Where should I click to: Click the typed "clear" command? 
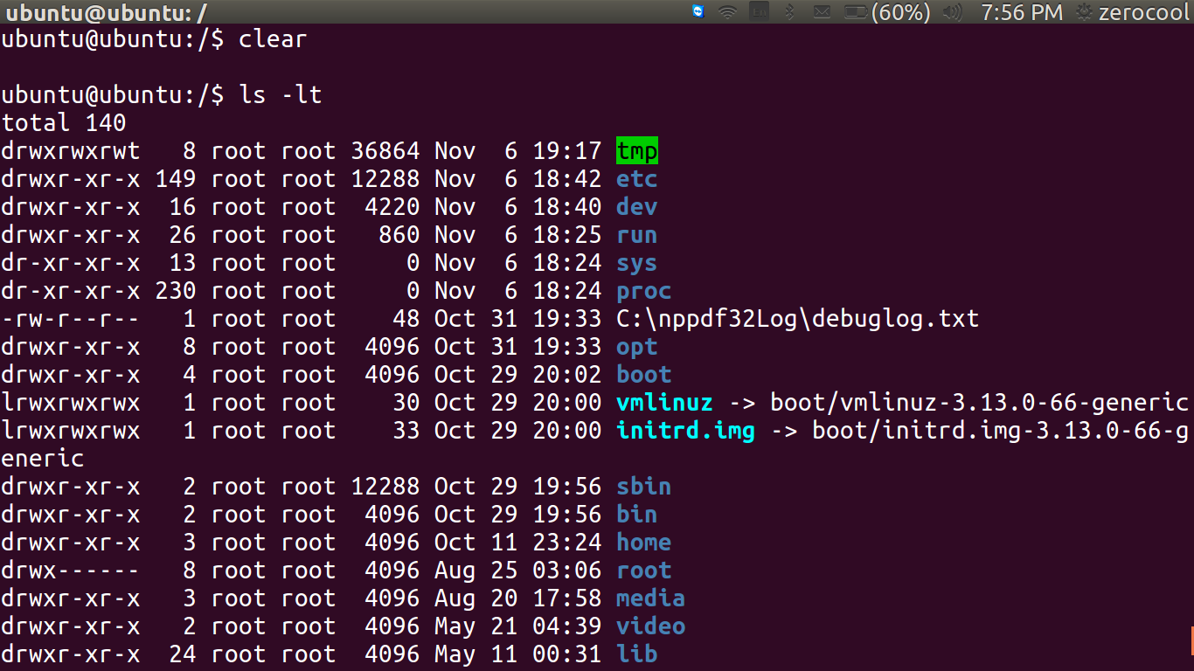(273, 39)
